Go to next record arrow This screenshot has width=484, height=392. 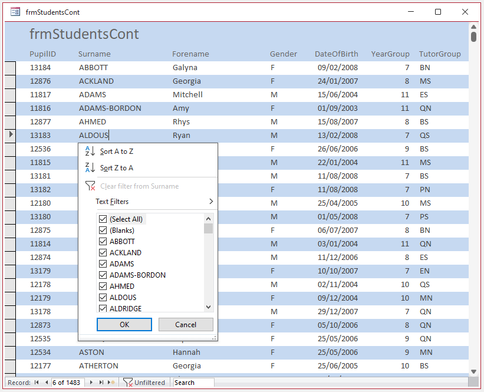91,383
